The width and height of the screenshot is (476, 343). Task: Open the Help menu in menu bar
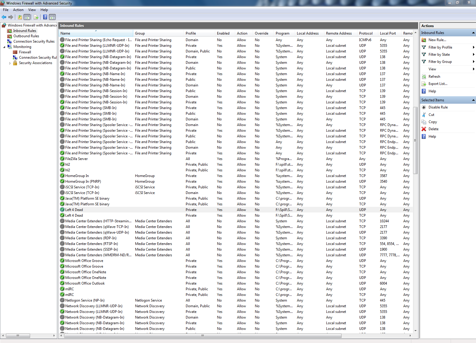tap(44, 10)
